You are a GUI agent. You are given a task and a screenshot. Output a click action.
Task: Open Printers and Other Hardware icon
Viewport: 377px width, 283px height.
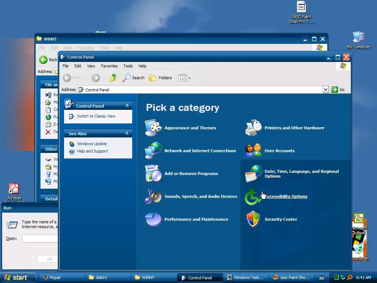(x=253, y=128)
